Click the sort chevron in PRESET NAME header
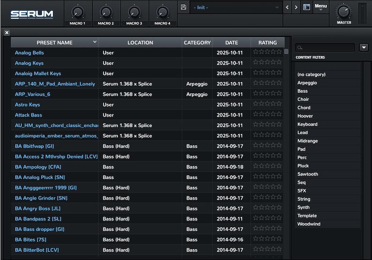Screen dimensions: 372x260 point(95,42)
